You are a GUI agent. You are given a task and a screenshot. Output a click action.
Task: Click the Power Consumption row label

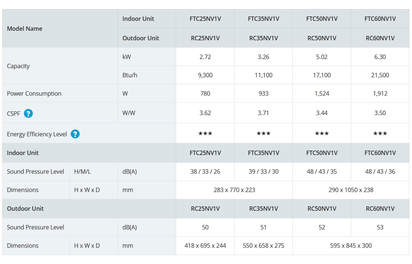click(x=34, y=94)
